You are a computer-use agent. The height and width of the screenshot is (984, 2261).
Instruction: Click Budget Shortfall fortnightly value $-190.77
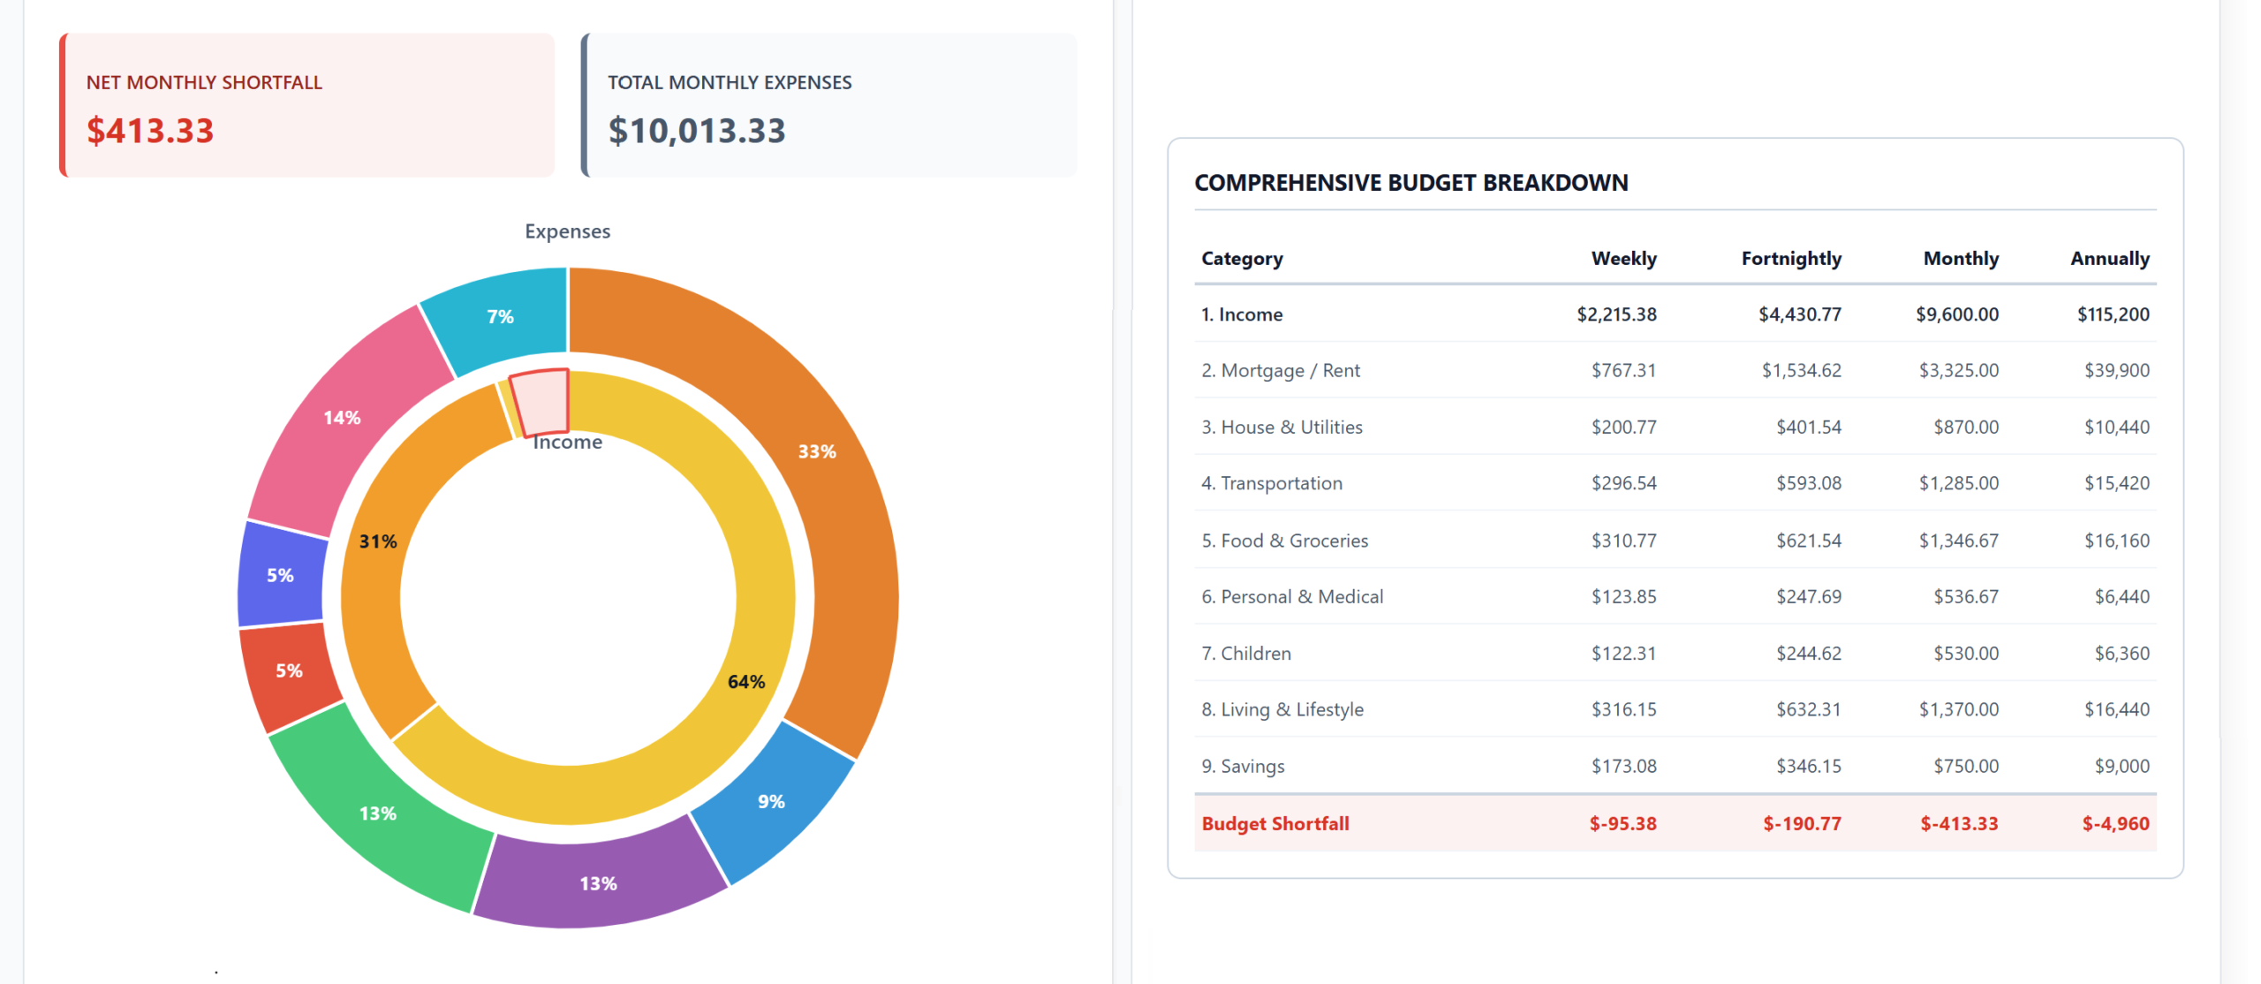coord(1802,824)
